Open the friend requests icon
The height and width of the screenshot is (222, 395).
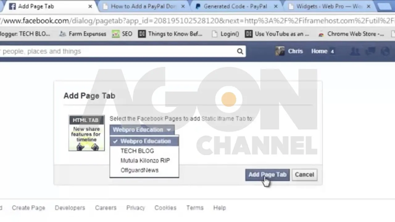point(355,51)
